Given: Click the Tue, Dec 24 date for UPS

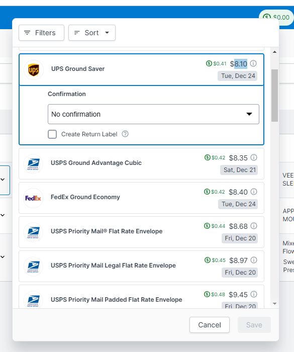Looking at the screenshot, I should point(238,76).
